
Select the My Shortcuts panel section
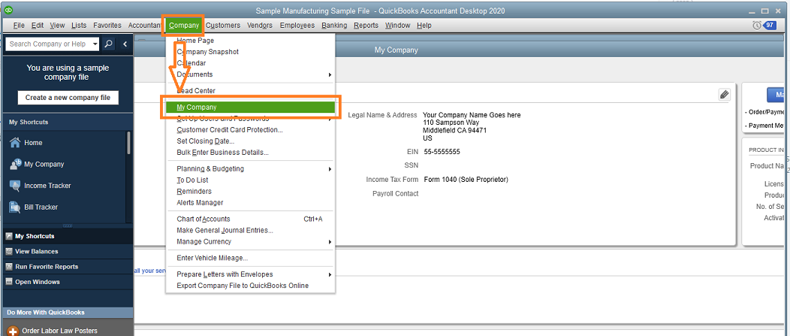[67, 236]
